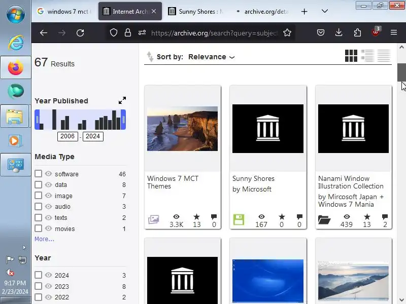Open the Windows Start orb
Viewport: 406px width, 304px height.
16,14
